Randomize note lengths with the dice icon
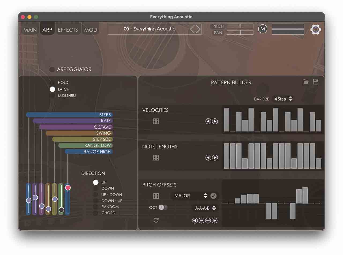The height and width of the screenshot is (255, 343). click(x=156, y=158)
